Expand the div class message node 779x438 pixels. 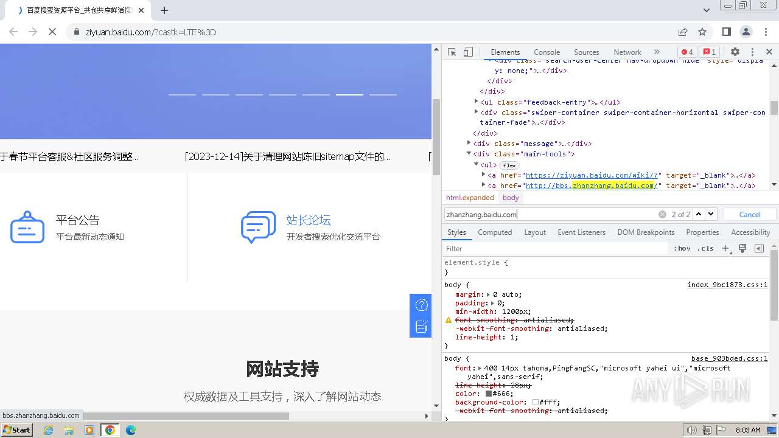(x=470, y=143)
